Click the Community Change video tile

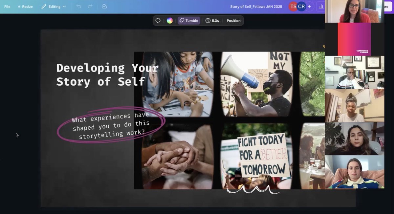click(354, 39)
